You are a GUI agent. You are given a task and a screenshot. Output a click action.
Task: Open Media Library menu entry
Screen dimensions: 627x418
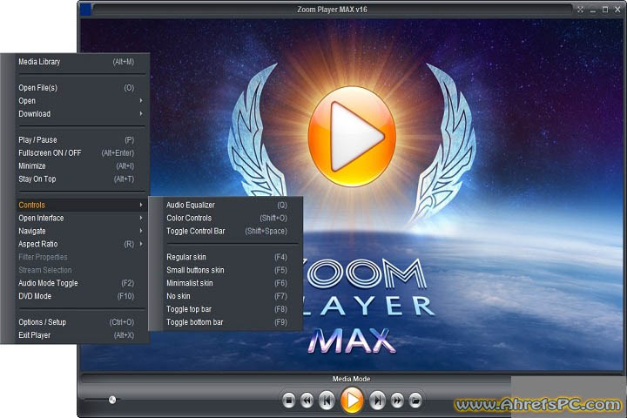pos(82,62)
